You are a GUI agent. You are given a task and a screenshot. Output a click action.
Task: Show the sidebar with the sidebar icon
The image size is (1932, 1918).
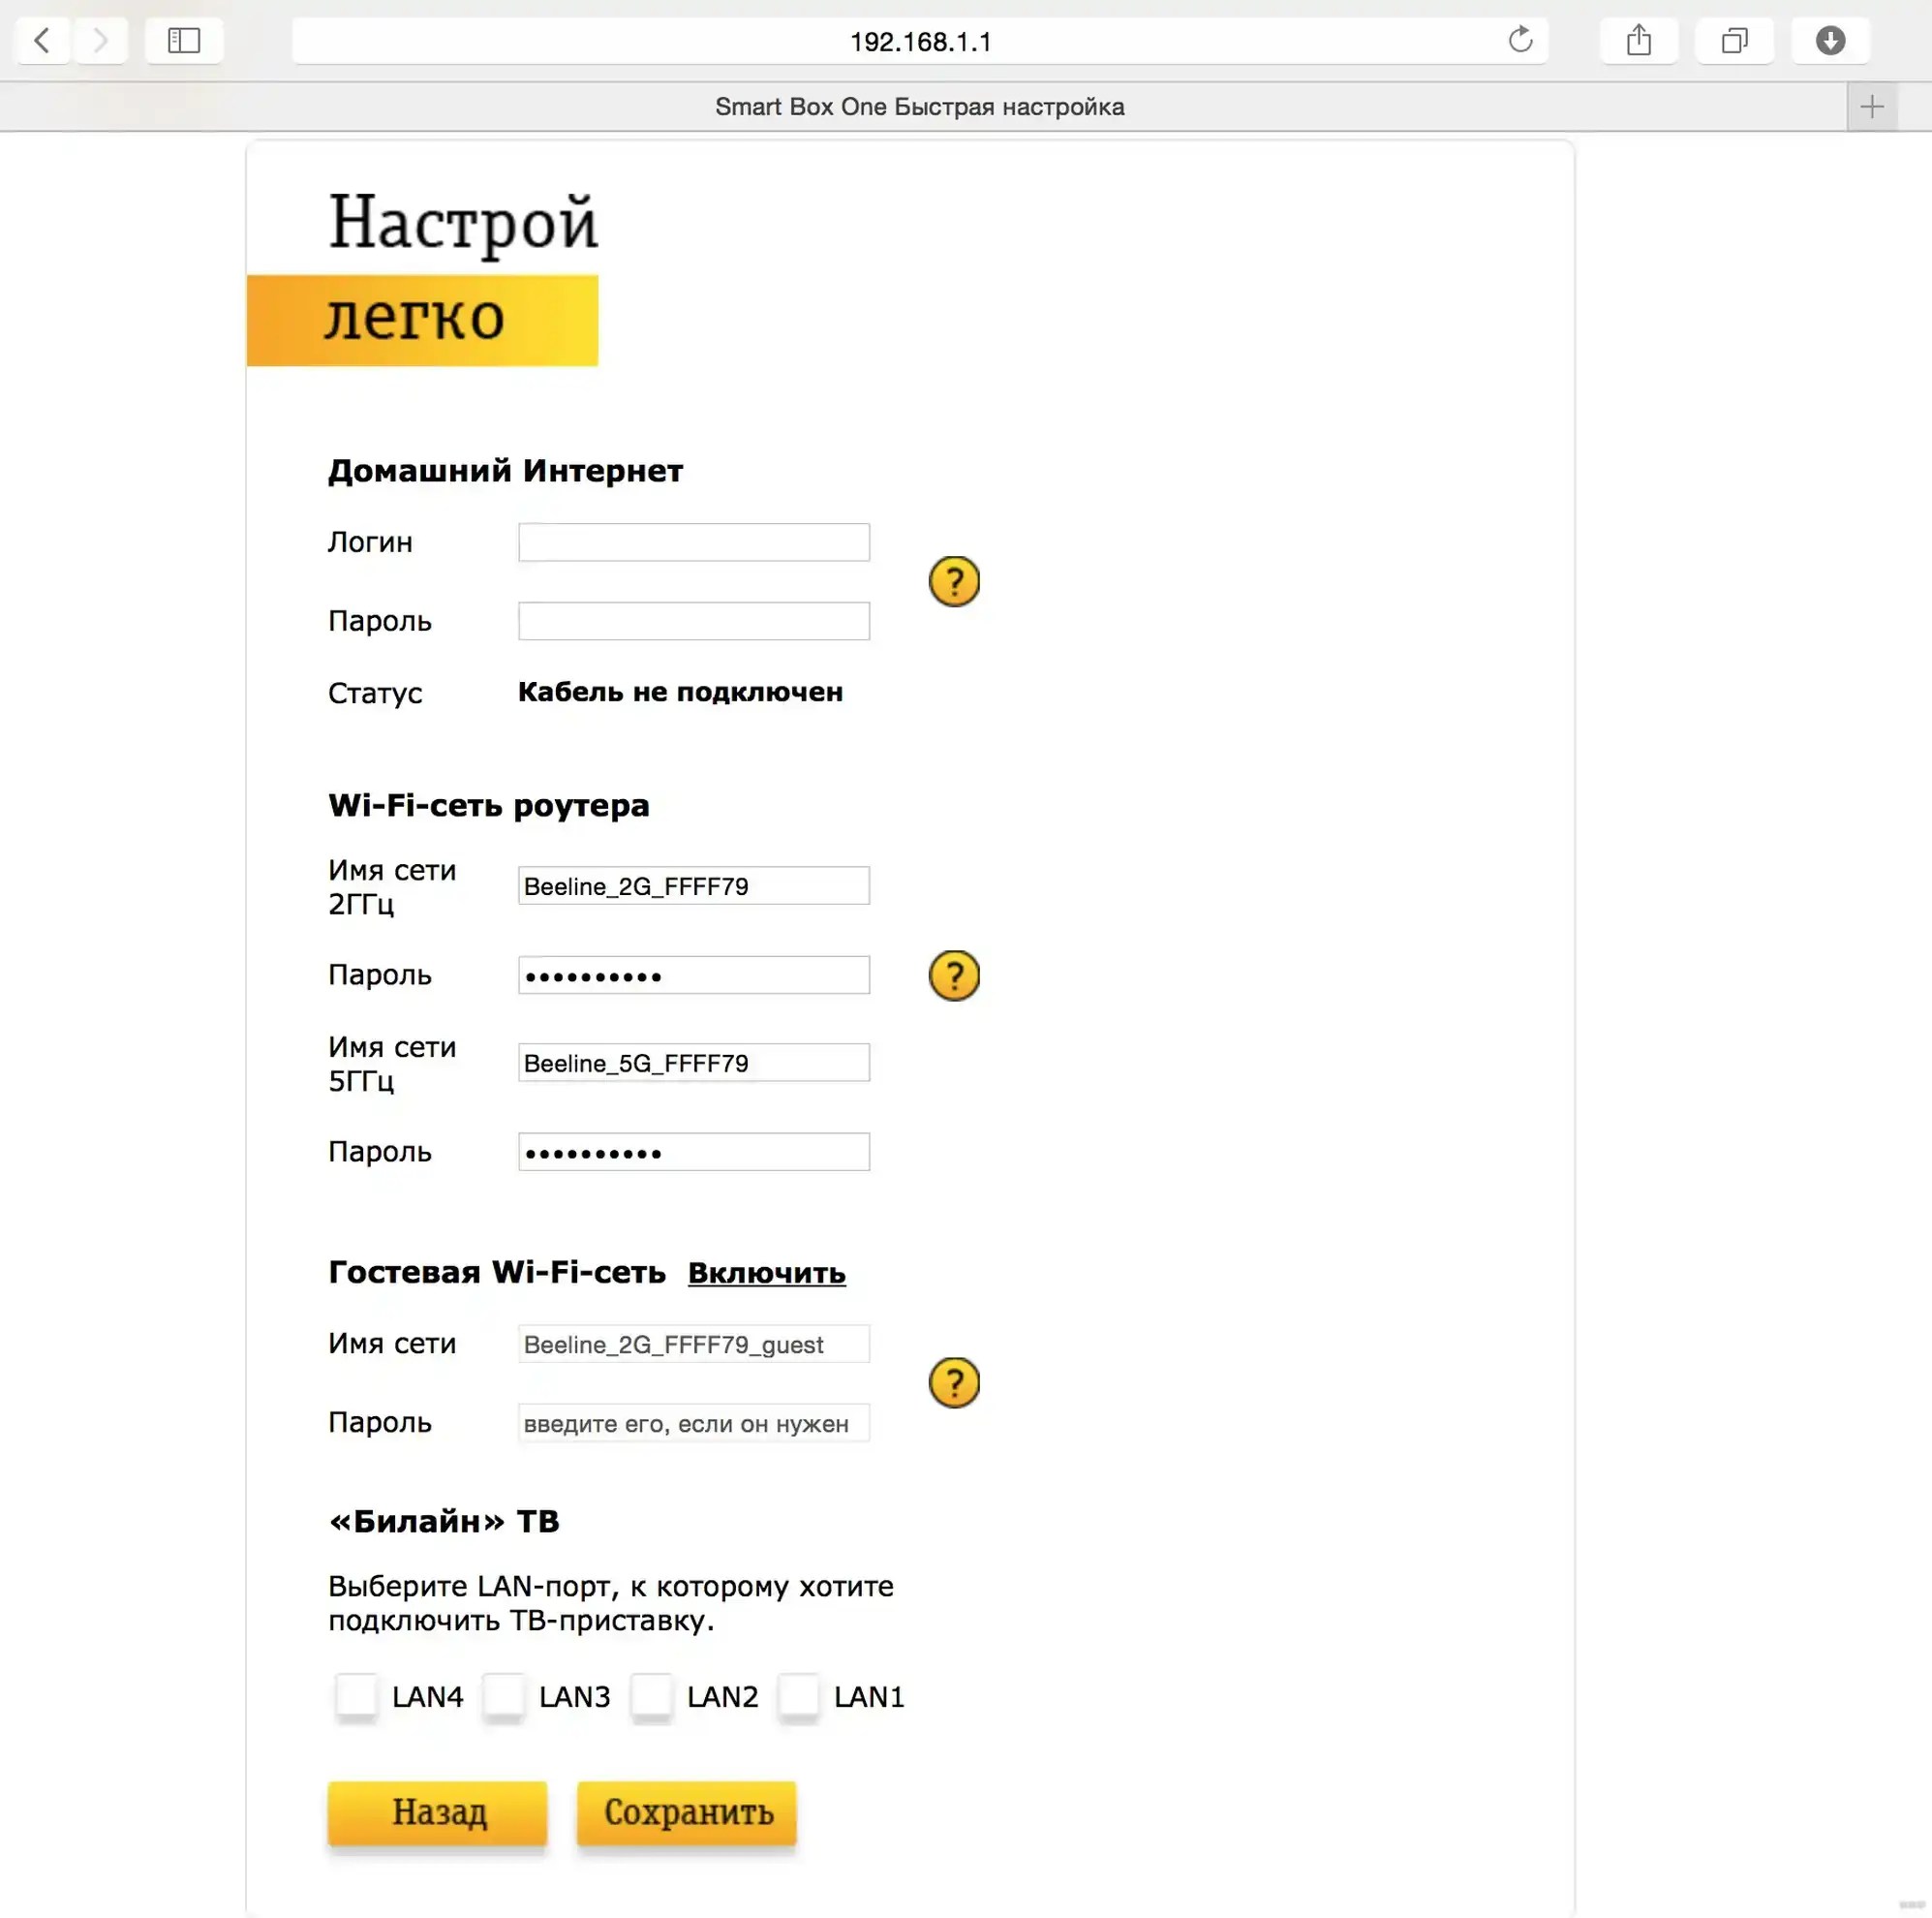click(x=184, y=41)
